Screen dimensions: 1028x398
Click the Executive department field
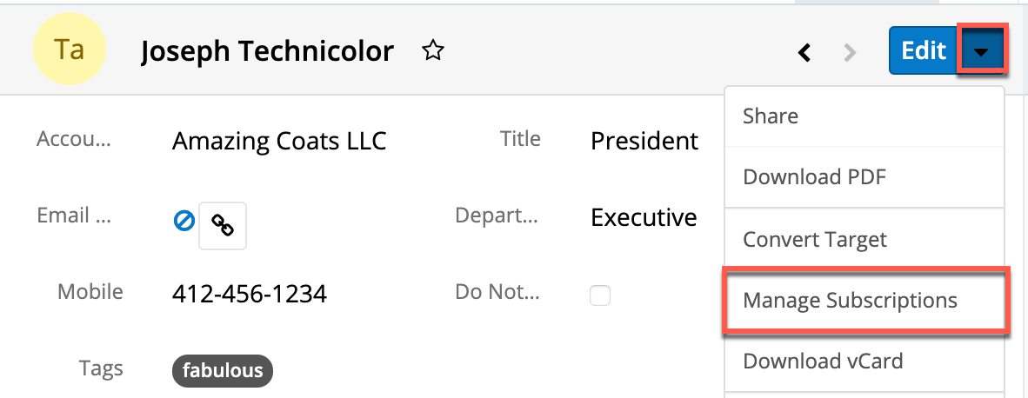(644, 217)
